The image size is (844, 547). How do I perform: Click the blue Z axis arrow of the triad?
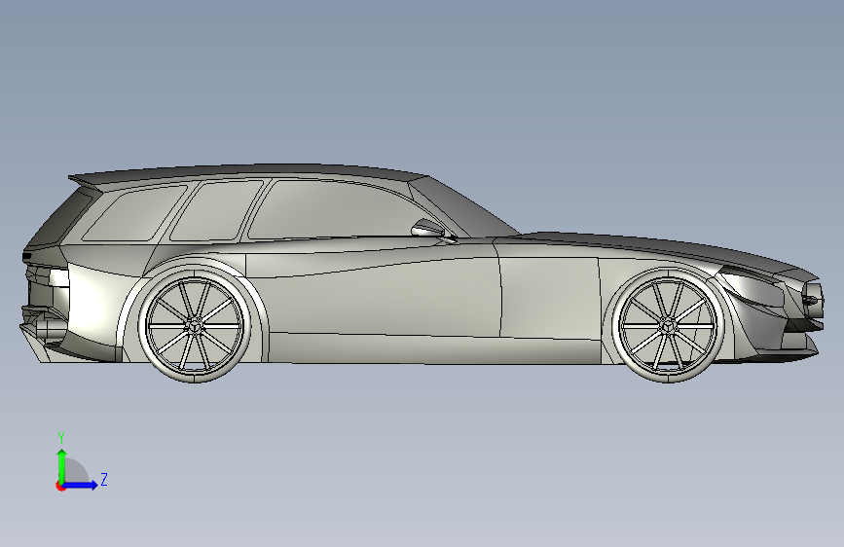point(81,485)
